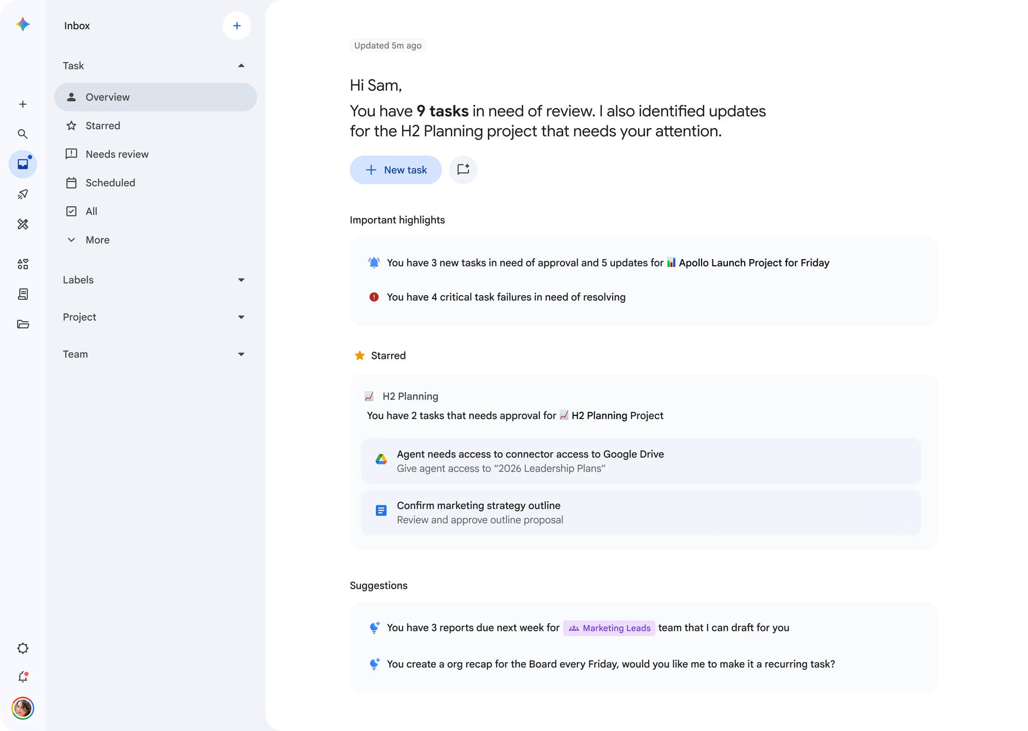1028x731 pixels.
Task: Click the Gemini sparkle logo at top left
Action: [23, 24]
